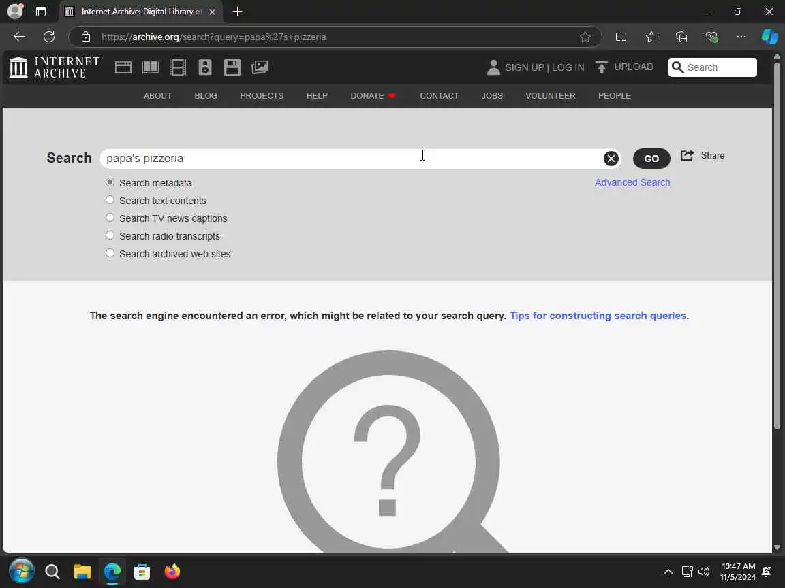Screen dimensions: 785x588
Task: Click the browser back arrow
Action: pos(19,37)
